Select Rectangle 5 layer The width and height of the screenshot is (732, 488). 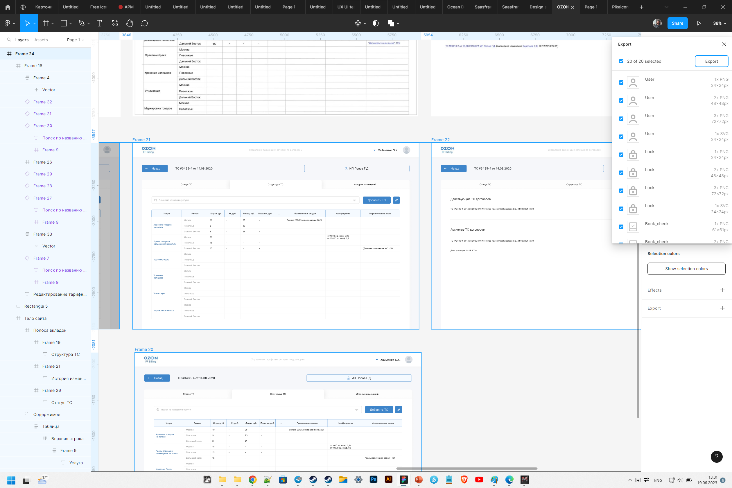click(x=45, y=306)
